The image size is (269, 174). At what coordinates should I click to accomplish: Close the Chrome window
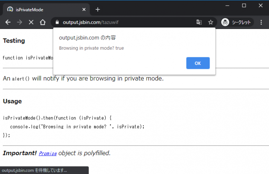(260, 5)
